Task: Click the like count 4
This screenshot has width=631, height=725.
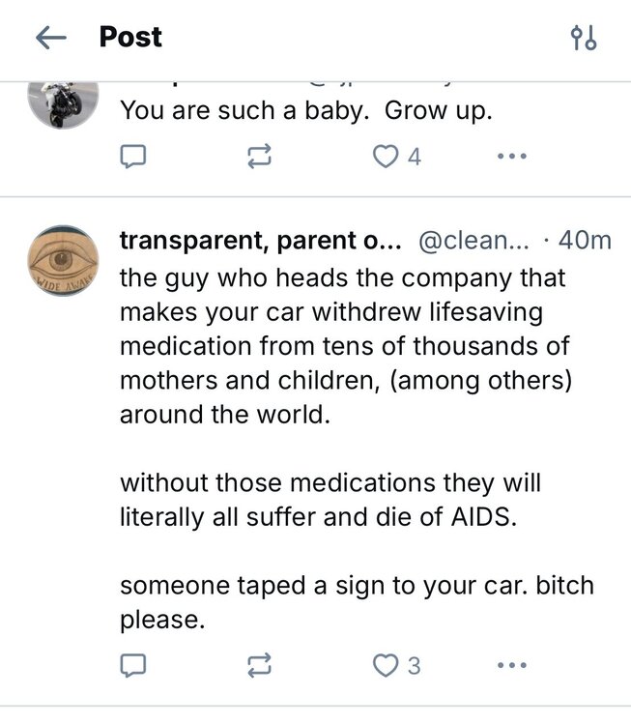Action: click(x=415, y=156)
